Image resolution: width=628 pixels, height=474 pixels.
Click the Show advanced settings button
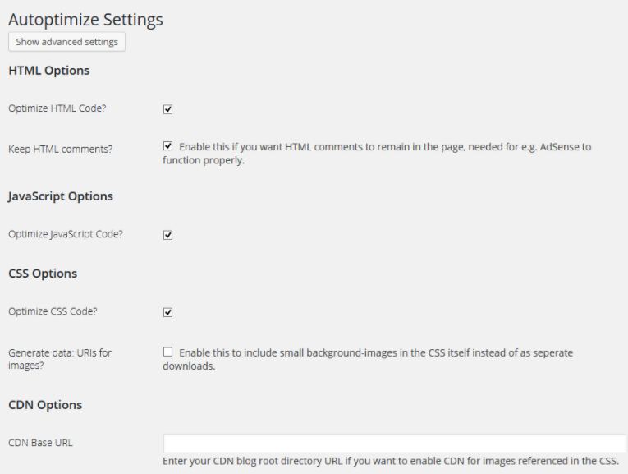66,42
